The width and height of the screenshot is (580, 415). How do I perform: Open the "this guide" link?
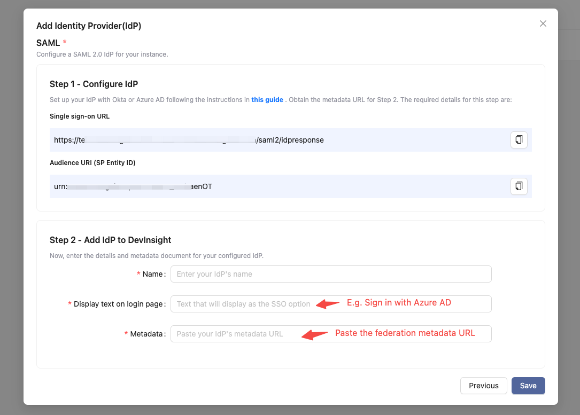(267, 100)
